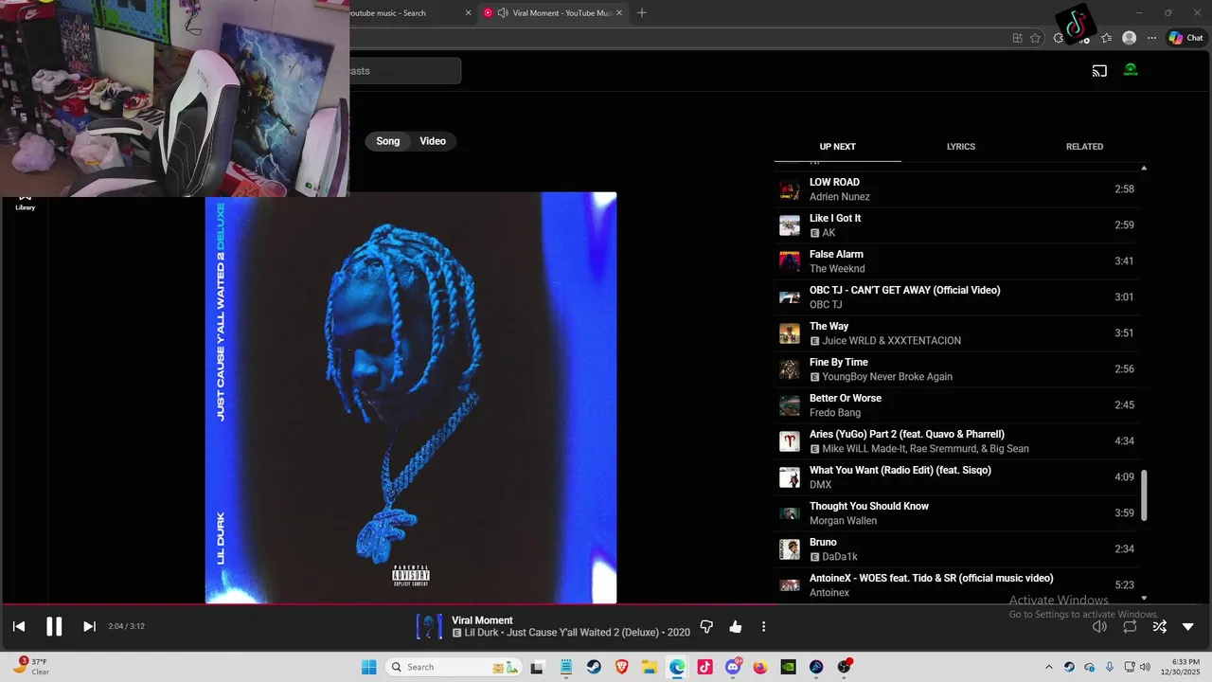Open the Windows Start menu
Viewport: 1212px width, 682px height.
tap(368, 667)
